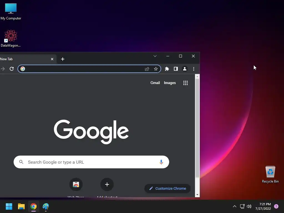Click the page scrollbar up arrow
This screenshot has width=284, height=213.
(x=197, y=77)
